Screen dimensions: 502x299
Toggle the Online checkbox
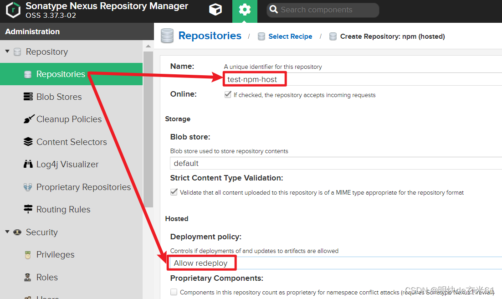(228, 94)
